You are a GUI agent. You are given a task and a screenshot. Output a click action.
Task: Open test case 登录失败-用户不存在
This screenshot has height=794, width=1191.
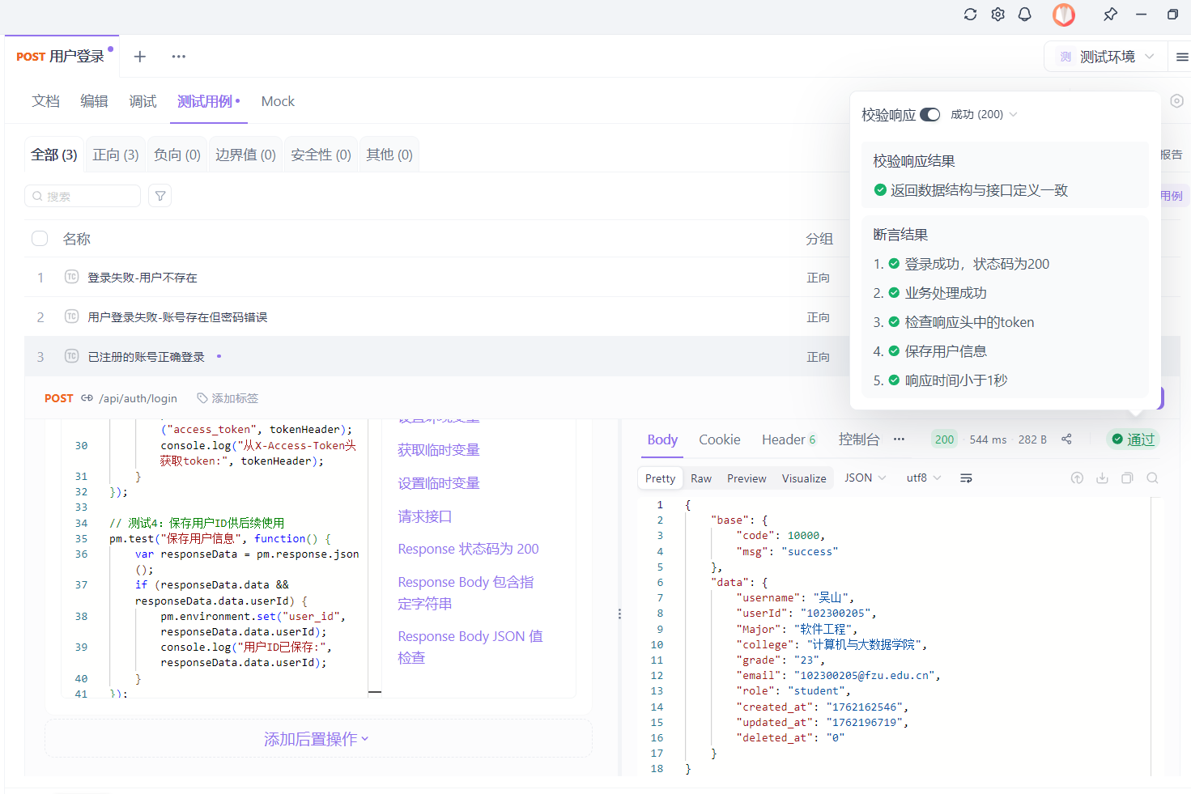pos(142,278)
